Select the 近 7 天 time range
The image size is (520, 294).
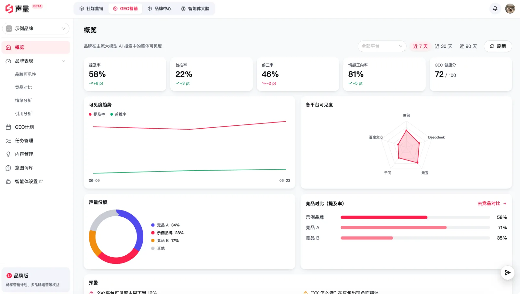tap(420, 46)
